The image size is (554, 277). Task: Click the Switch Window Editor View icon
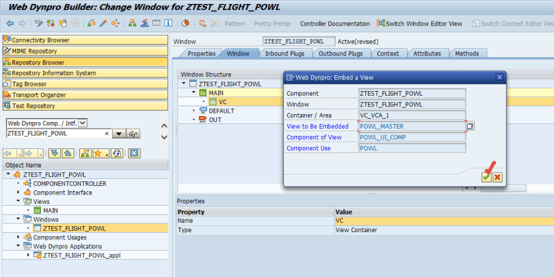(x=381, y=24)
